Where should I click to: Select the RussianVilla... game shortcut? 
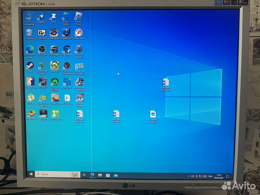tap(55, 99)
